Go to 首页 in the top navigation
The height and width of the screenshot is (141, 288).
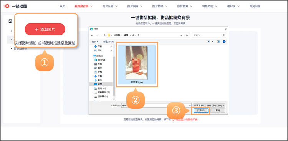(x=62, y=6)
